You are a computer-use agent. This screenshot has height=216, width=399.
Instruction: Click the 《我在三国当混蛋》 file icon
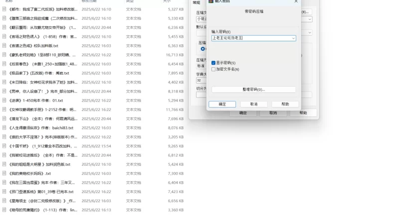point(4,183)
